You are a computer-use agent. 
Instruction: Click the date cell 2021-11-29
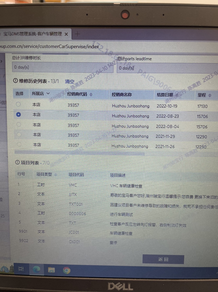click(x=165, y=136)
